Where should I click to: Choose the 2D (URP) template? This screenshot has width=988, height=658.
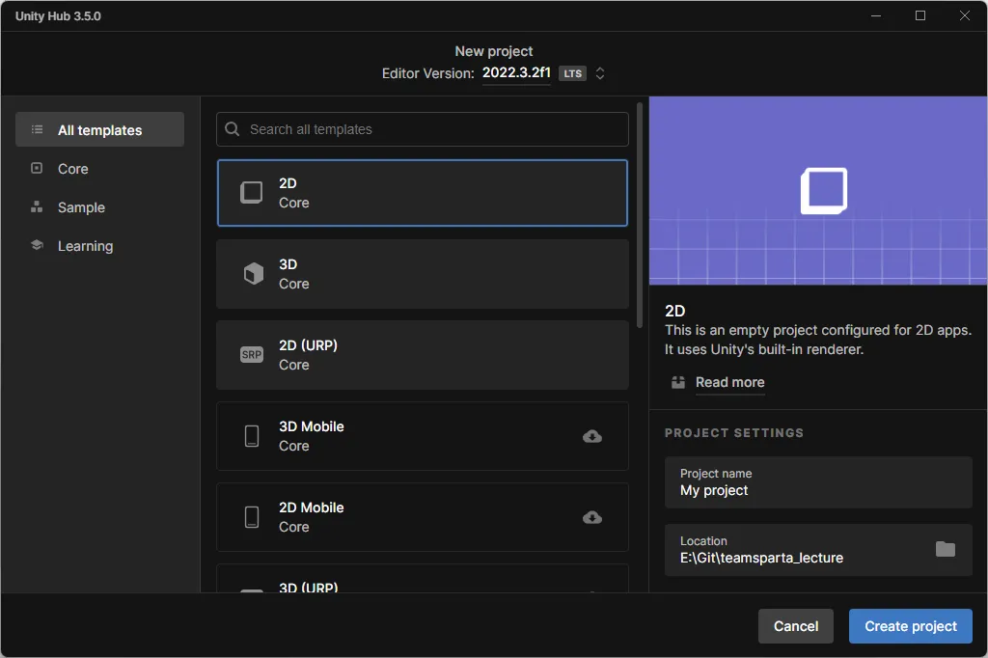point(423,355)
